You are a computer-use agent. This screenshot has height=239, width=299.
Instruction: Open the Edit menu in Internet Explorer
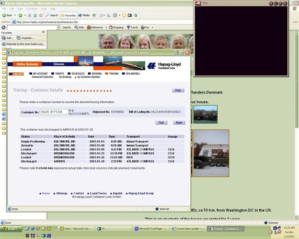pos(12,9)
